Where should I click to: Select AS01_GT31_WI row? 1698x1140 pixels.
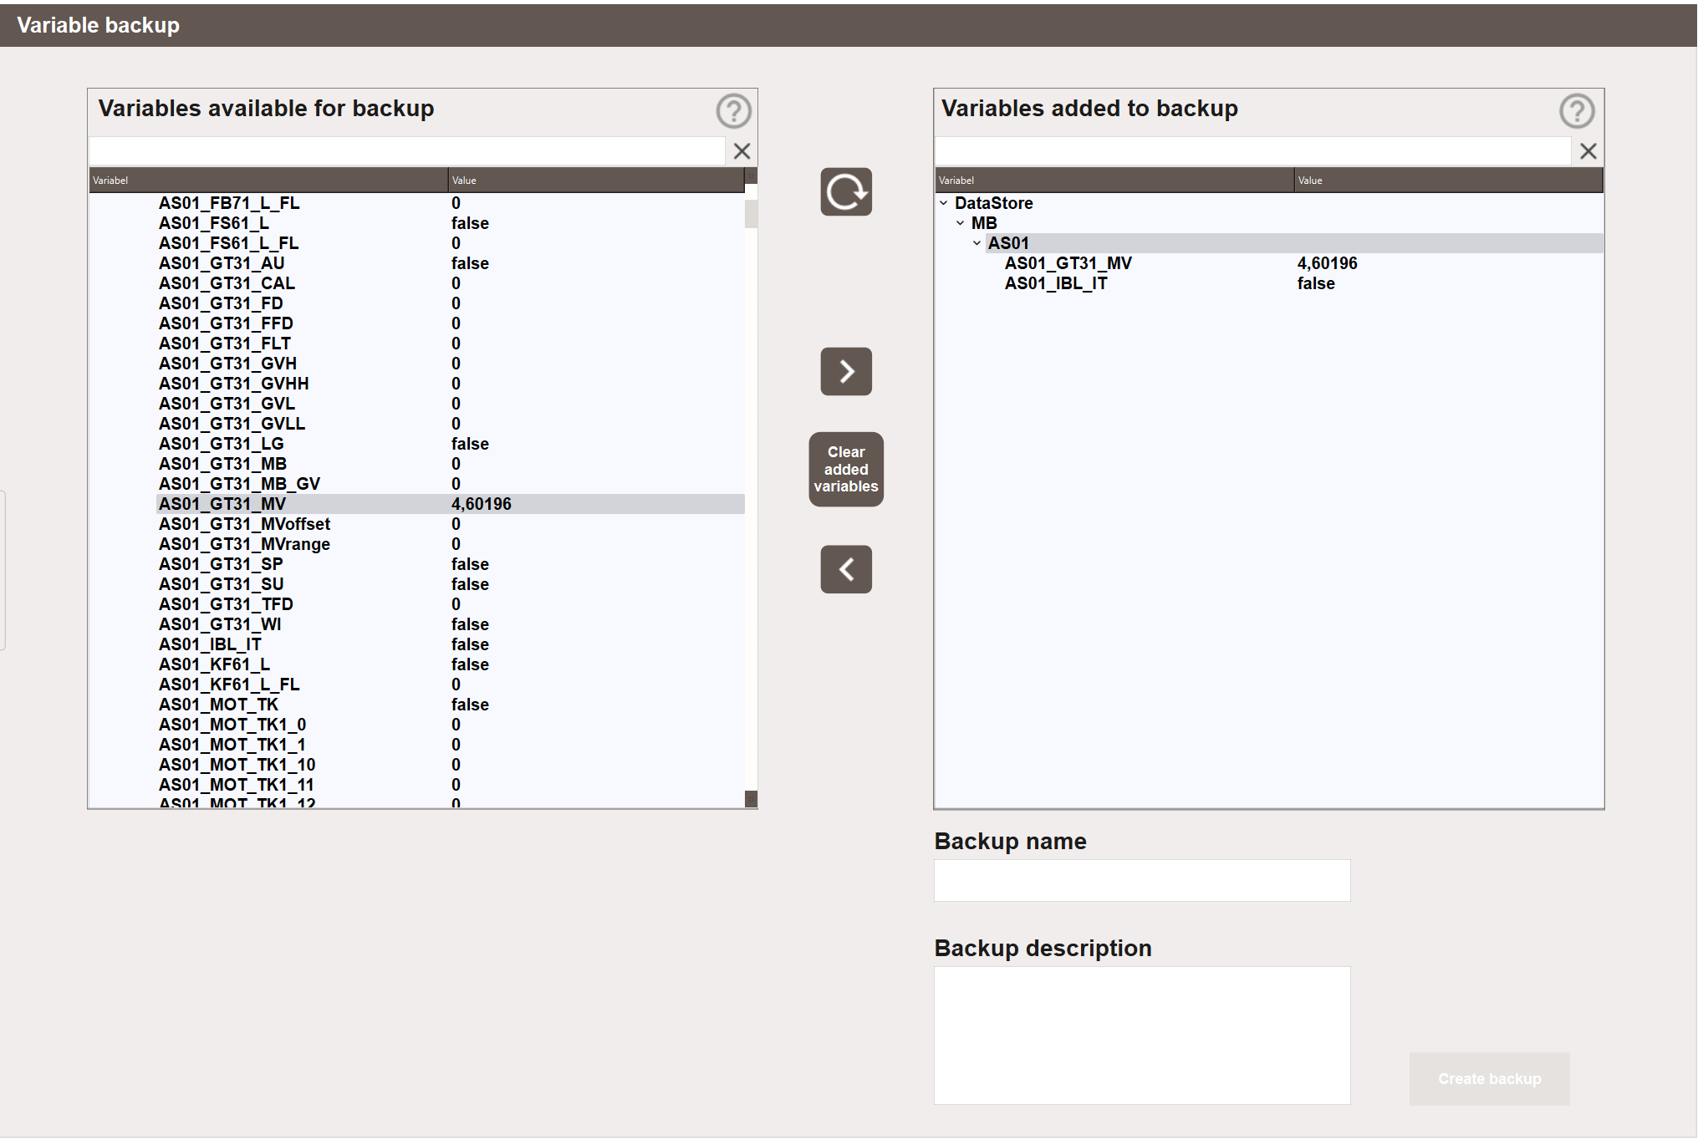[x=450, y=624]
